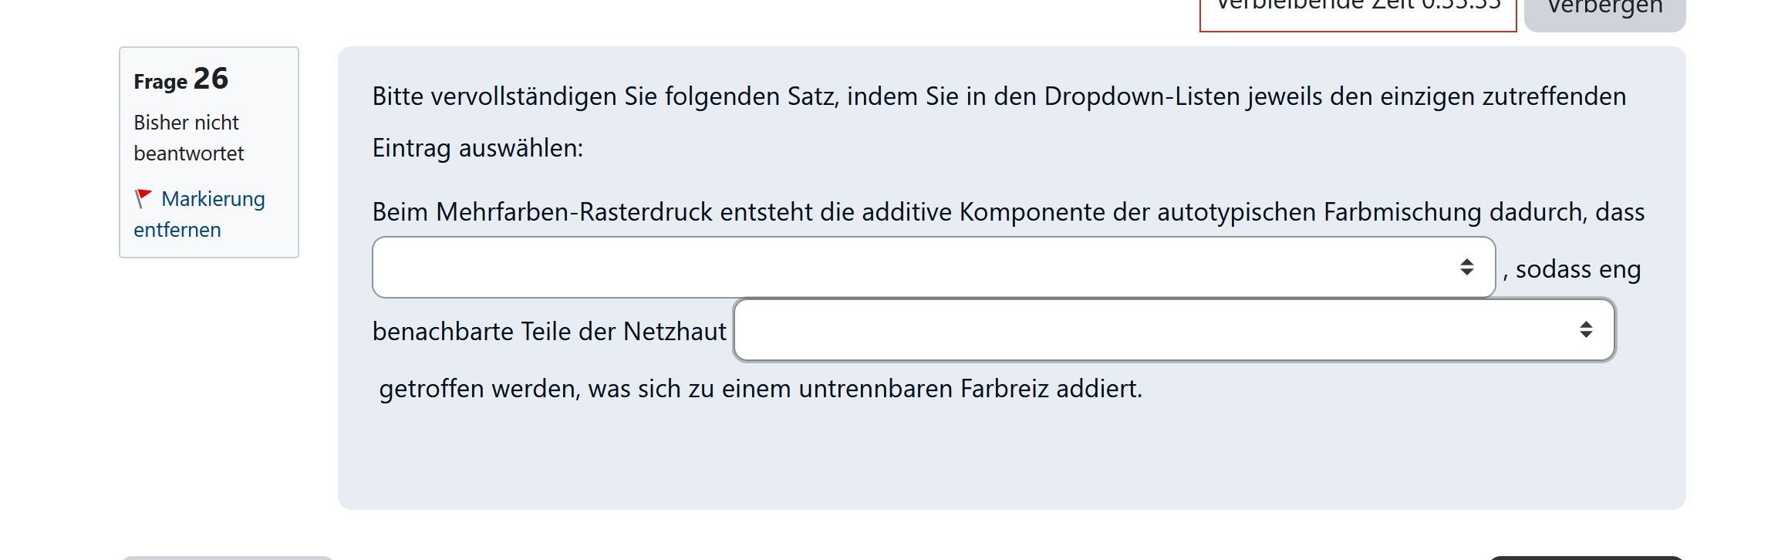Image resolution: width=1788 pixels, height=560 pixels.
Task: Click the grey button at the bottom left
Action: click(228, 558)
